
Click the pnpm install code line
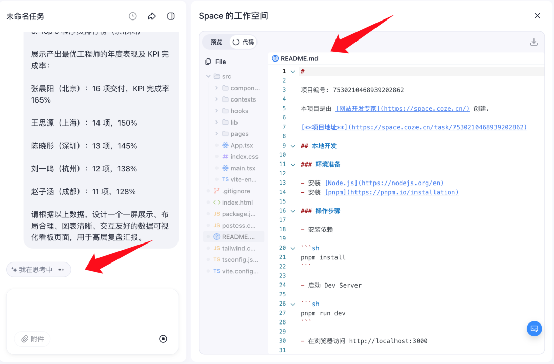coord(323,257)
